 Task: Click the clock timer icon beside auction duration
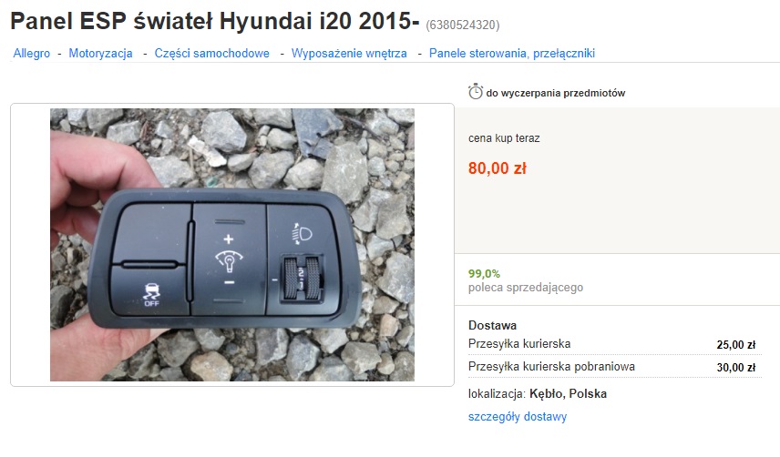point(475,91)
